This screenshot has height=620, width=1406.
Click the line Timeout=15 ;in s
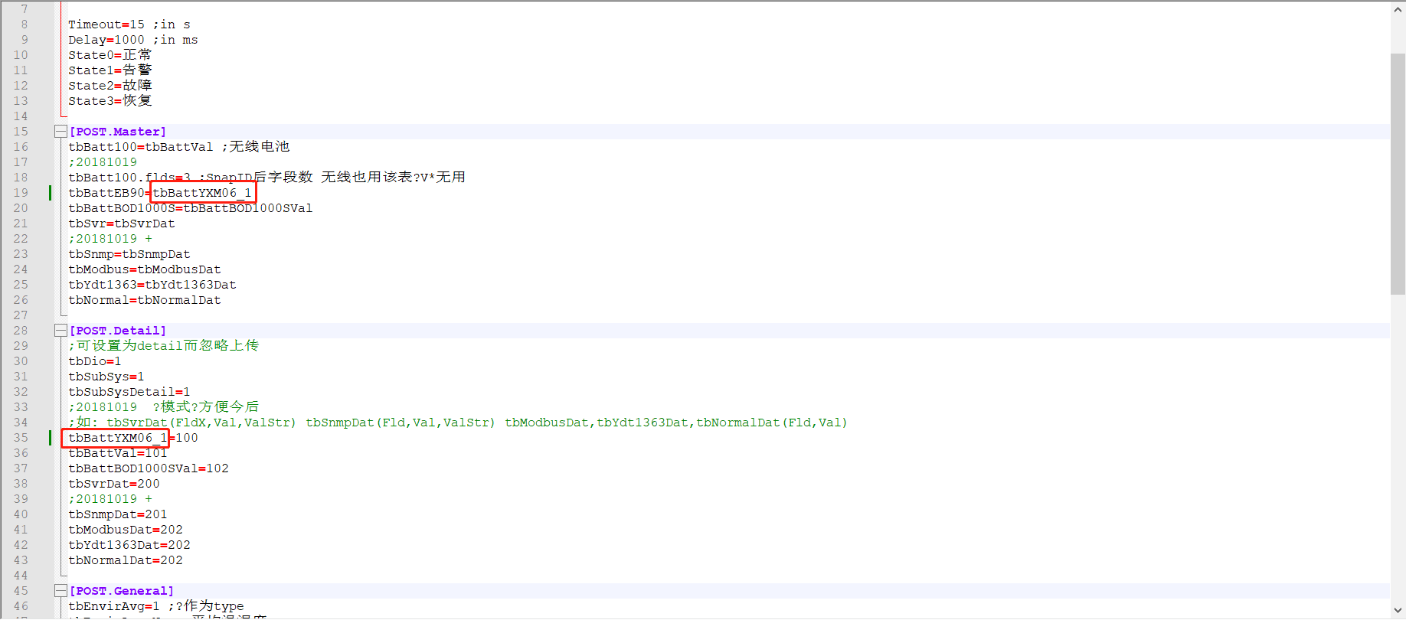[x=129, y=24]
